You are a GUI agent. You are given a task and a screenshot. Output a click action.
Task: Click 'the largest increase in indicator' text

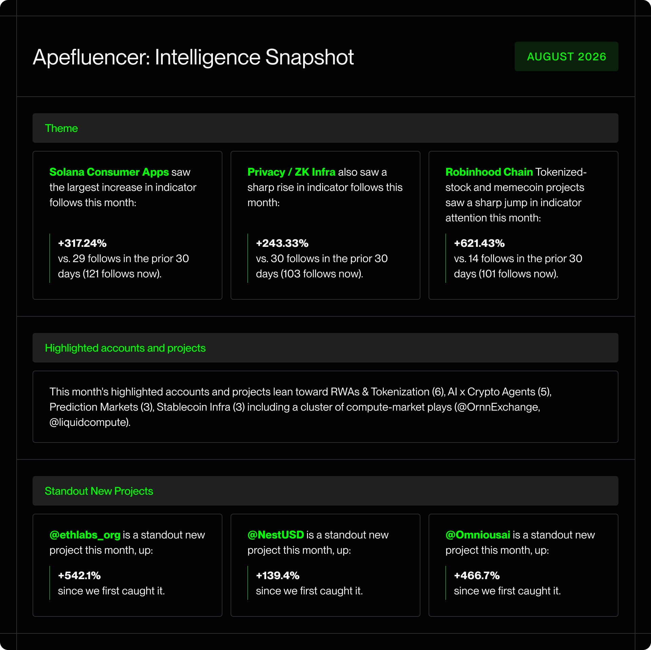123,187
